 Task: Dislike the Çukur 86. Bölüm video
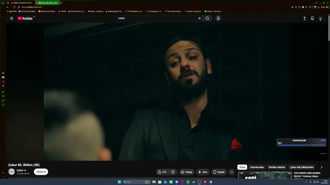tap(173, 172)
